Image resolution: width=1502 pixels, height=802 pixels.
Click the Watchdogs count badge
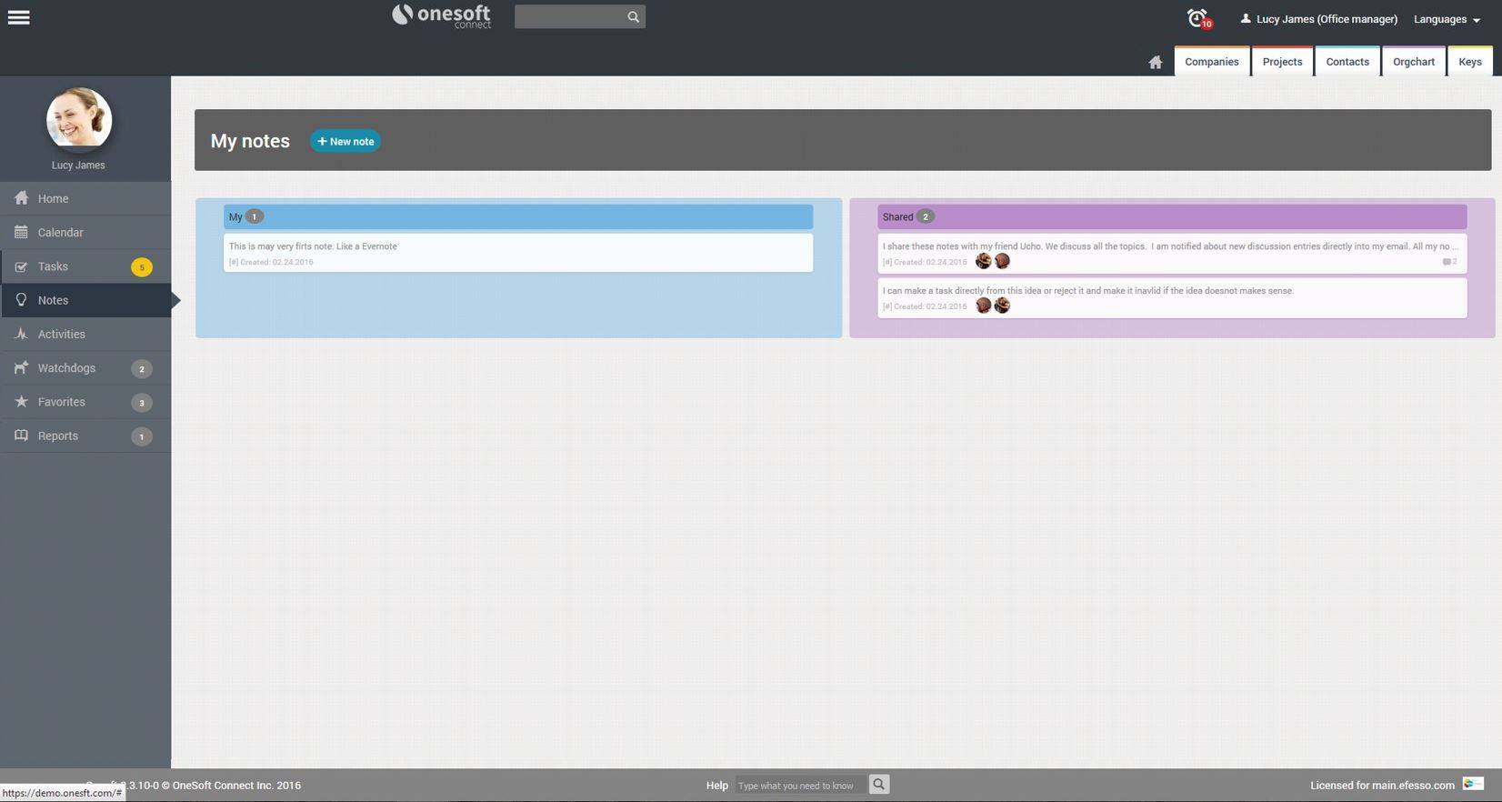142,368
